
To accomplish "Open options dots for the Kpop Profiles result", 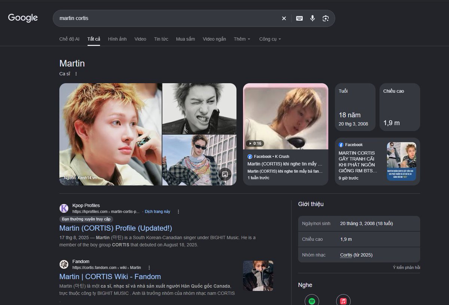I will click(x=178, y=212).
